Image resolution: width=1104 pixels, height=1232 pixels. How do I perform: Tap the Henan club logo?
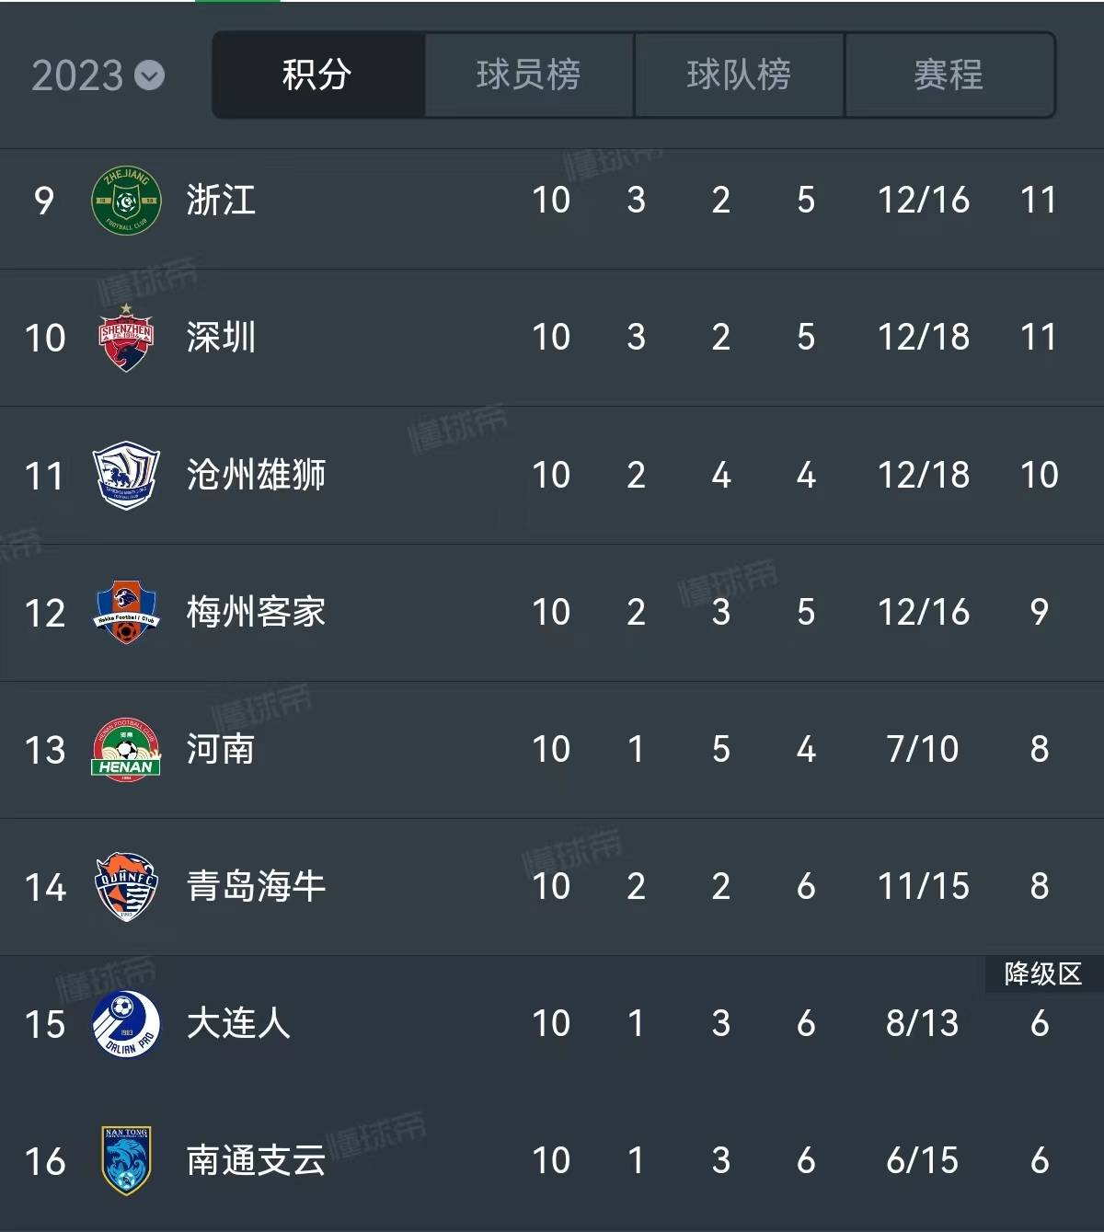(x=126, y=750)
